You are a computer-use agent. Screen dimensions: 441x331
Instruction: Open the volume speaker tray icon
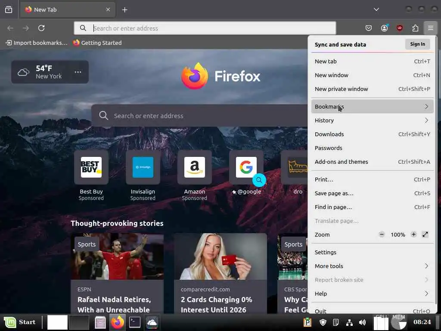coord(362,322)
